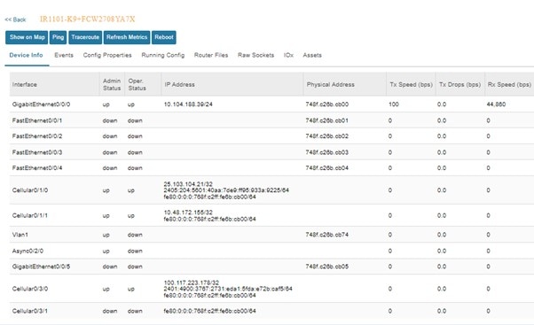Click the Tx Speed (bps) column header

(411, 85)
